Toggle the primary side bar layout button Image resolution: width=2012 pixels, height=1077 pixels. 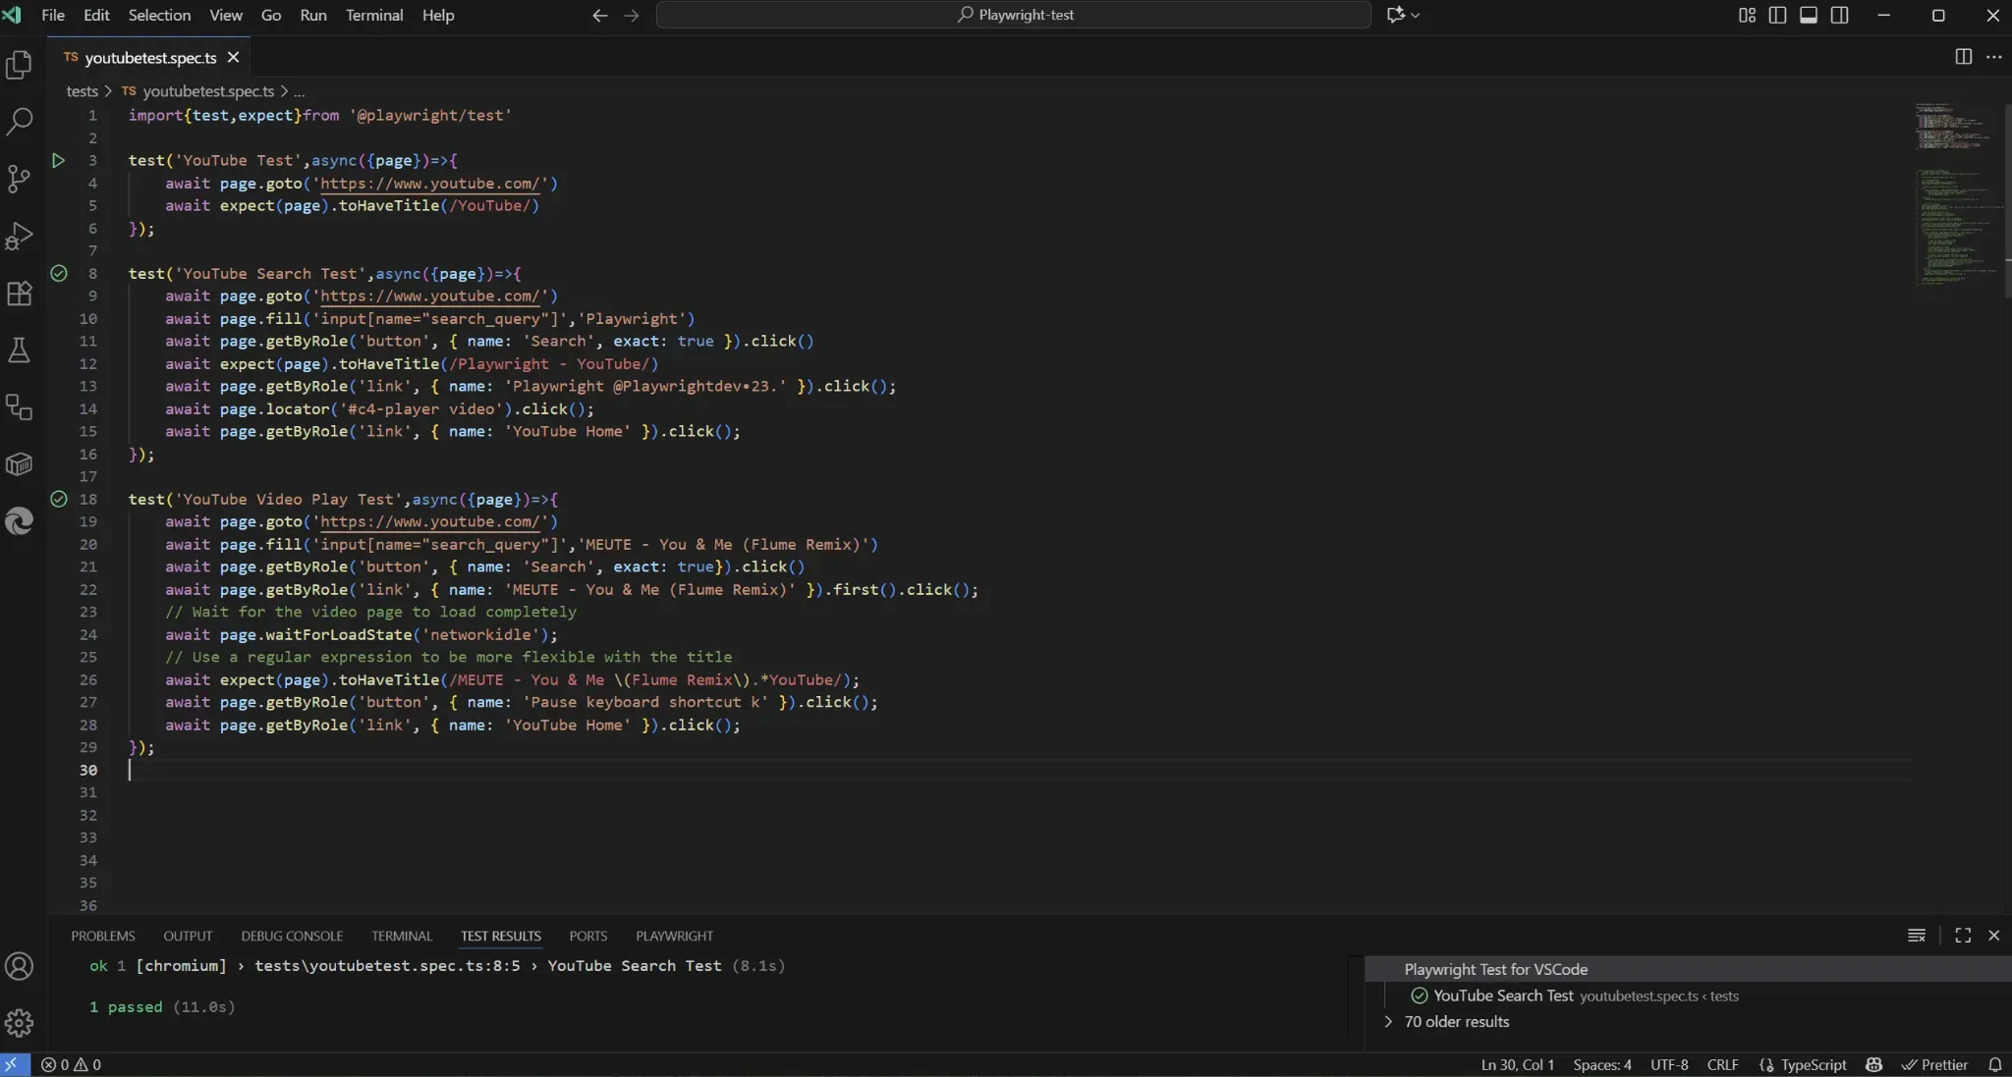[x=1777, y=15]
